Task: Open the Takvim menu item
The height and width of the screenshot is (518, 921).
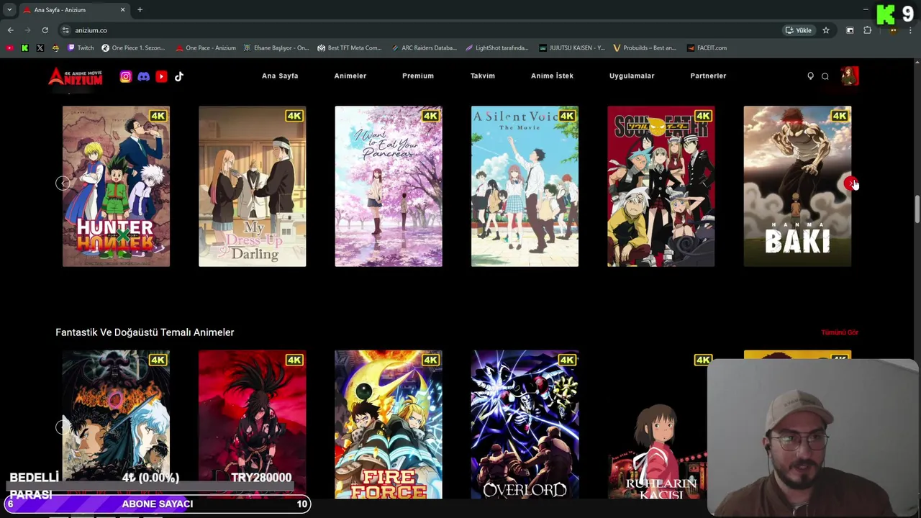Action: (483, 76)
